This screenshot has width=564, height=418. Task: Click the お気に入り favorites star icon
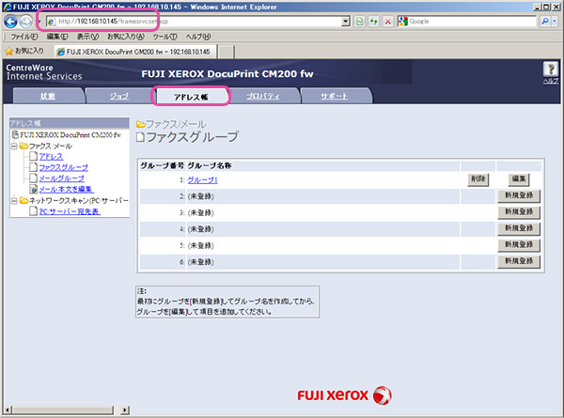[9, 51]
